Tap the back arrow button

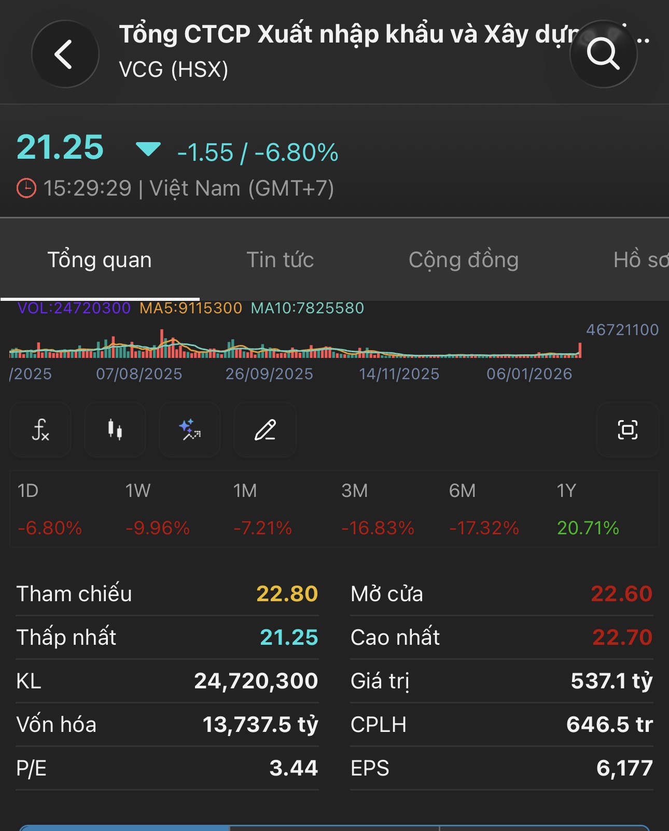65,54
